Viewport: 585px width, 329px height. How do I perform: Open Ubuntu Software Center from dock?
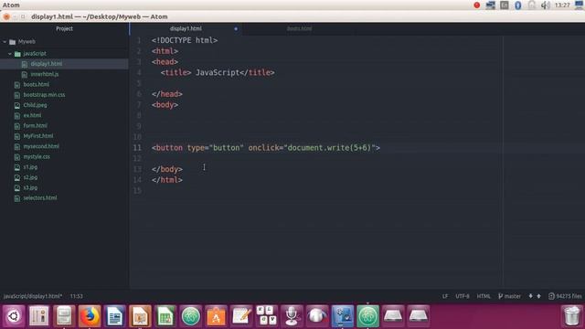(x=216, y=316)
